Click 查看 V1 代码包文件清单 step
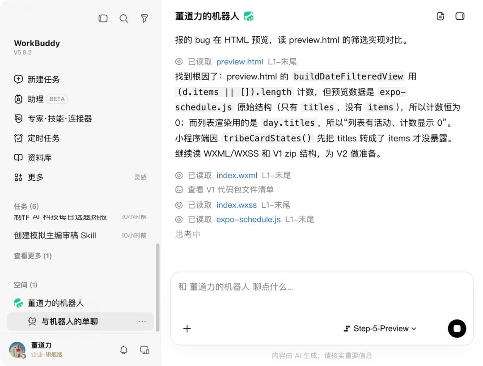The image size is (483, 366). click(231, 190)
